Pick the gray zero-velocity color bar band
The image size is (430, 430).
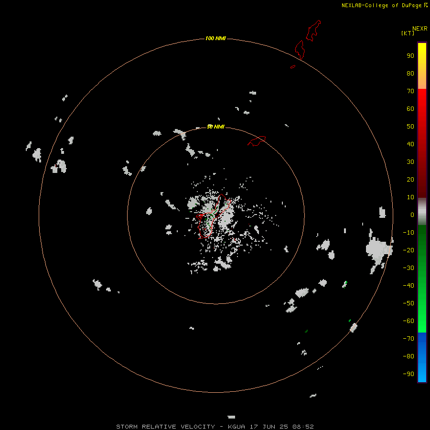tap(422, 212)
